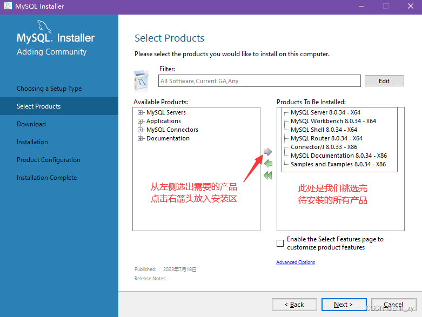Image resolution: width=422 pixels, height=317 pixels.
Task: Enable the Select Features page checkbox
Action: click(x=280, y=243)
